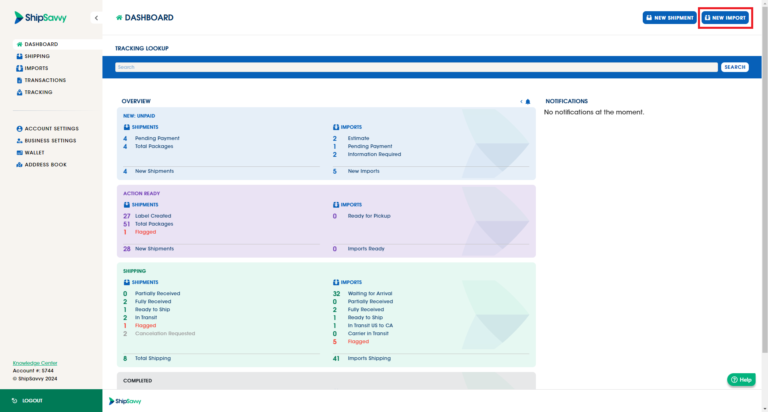
Task: Click the Address Book icon
Action: point(19,165)
